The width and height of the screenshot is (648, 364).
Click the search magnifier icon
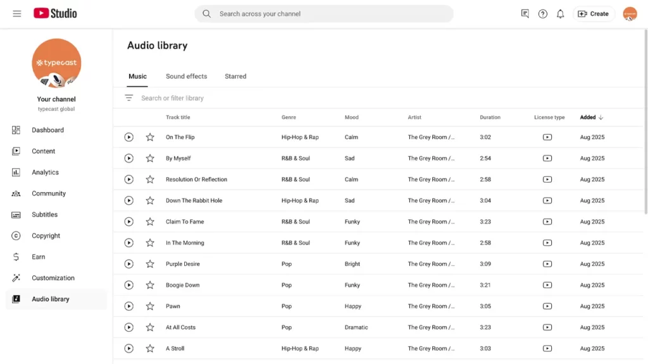click(207, 14)
